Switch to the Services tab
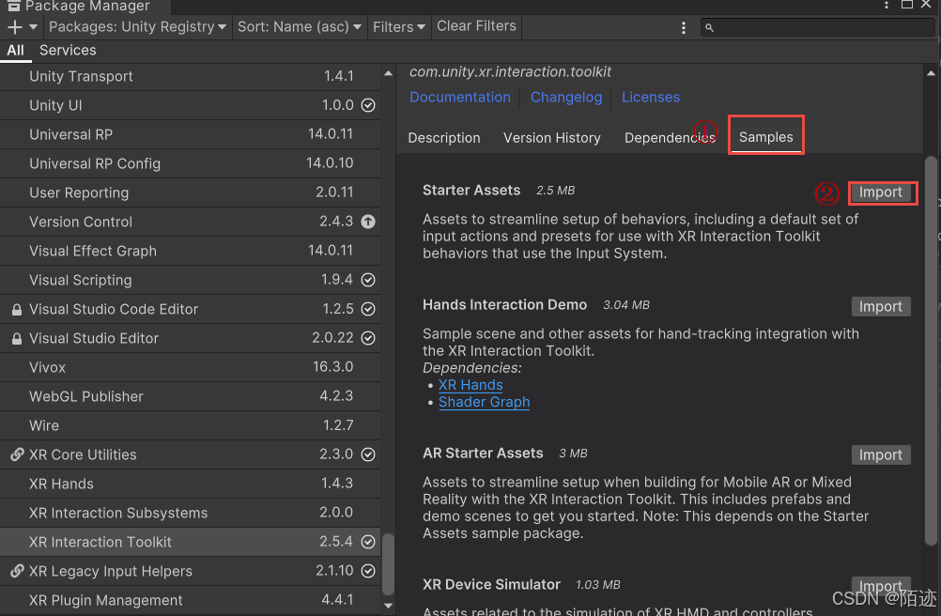The width and height of the screenshot is (941, 616). [68, 51]
